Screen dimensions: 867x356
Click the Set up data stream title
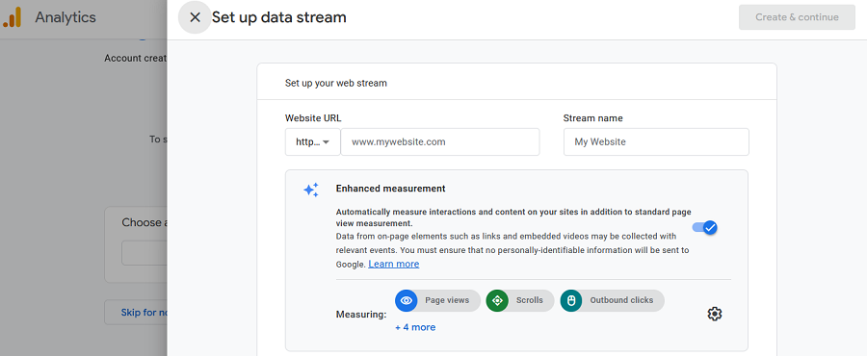coord(279,17)
